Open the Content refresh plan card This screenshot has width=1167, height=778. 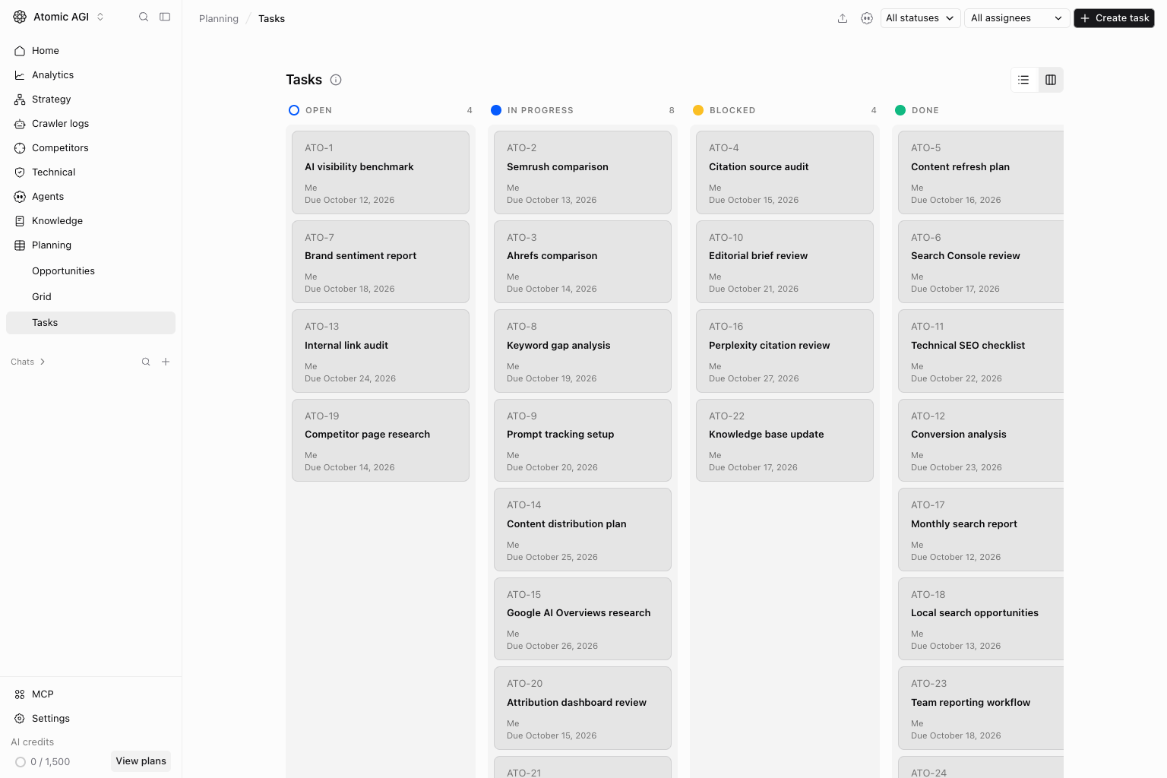(x=981, y=172)
